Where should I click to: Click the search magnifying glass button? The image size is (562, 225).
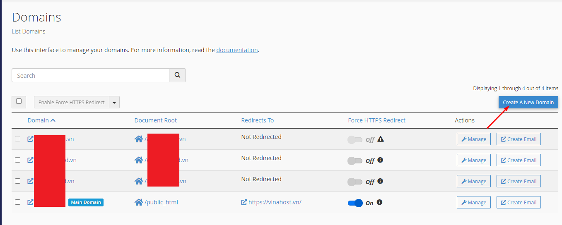pos(177,75)
